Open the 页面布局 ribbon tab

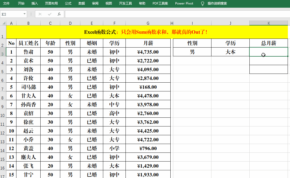51,3
